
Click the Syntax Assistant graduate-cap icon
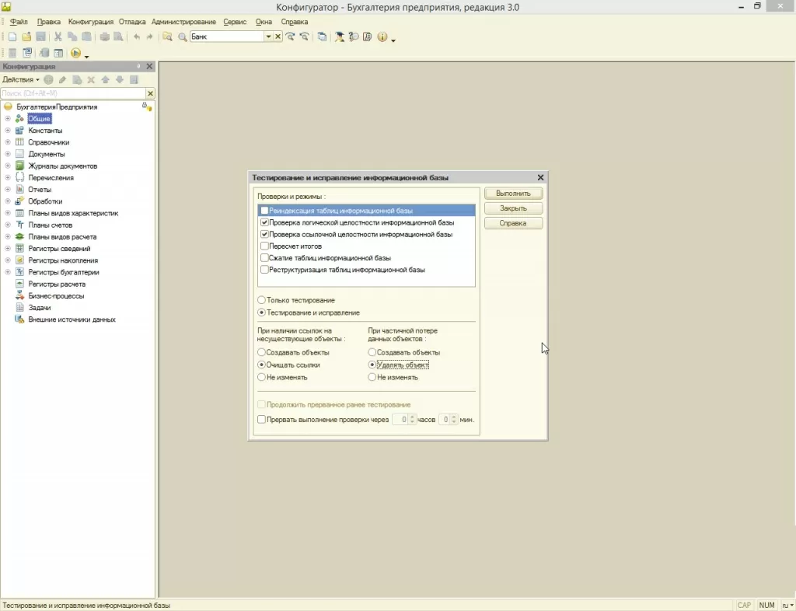point(339,37)
